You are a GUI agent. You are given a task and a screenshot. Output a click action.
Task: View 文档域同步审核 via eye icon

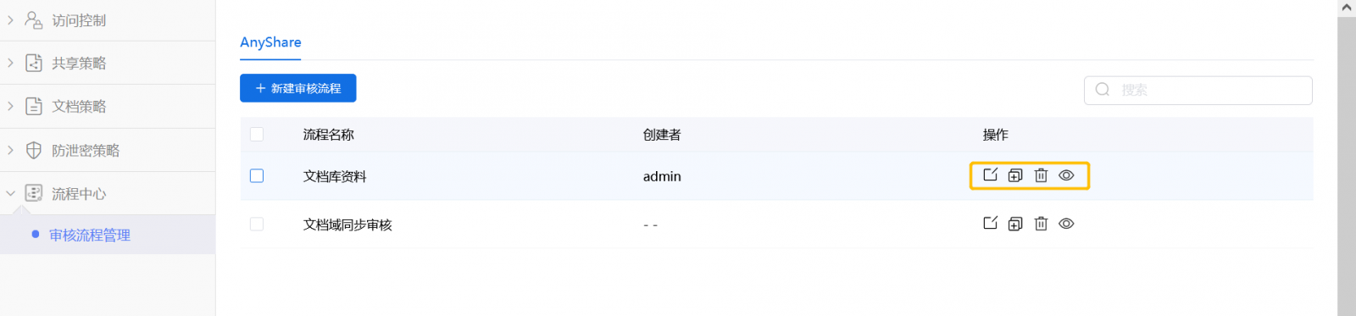pos(1066,224)
